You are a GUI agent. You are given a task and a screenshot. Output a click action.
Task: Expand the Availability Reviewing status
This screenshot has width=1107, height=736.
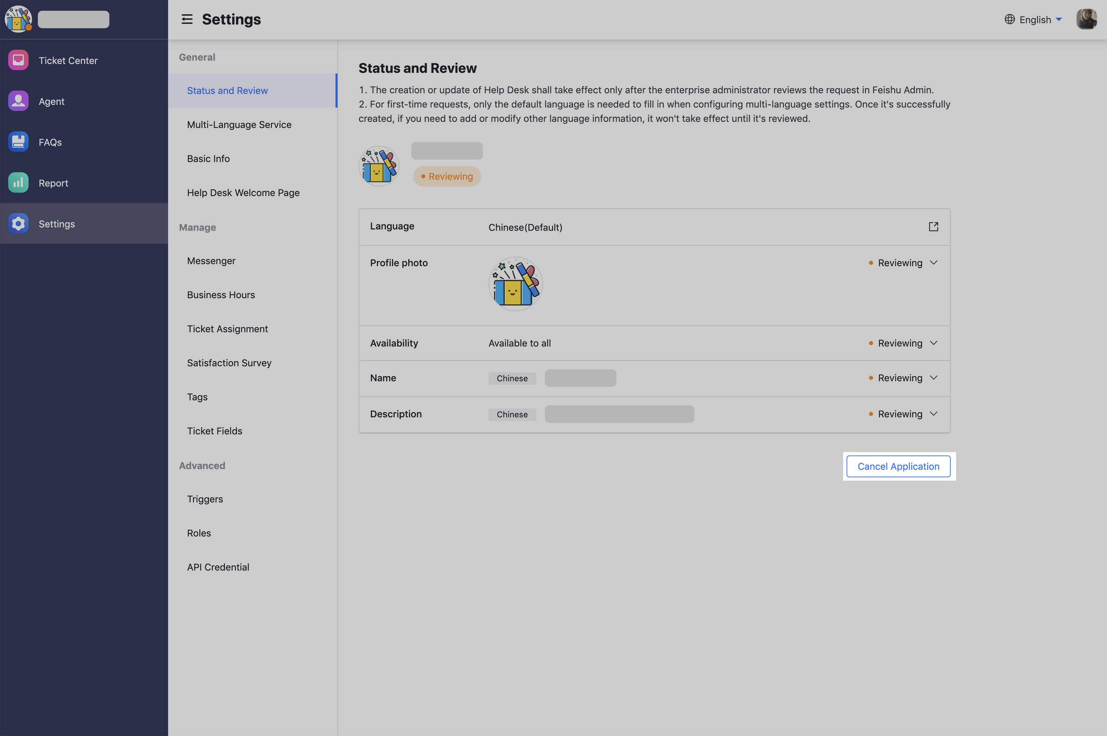coord(933,343)
